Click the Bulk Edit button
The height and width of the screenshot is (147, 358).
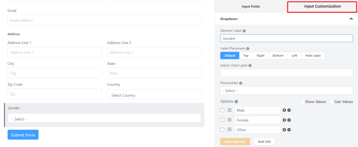264,142
